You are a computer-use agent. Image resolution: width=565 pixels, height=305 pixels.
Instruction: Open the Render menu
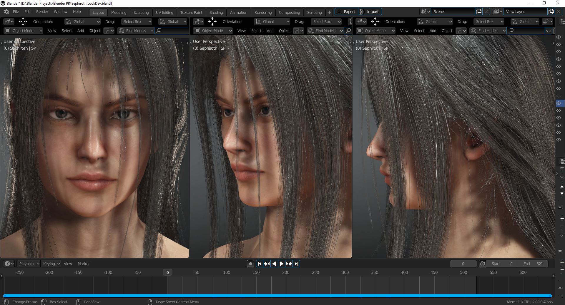[x=42, y=12]
